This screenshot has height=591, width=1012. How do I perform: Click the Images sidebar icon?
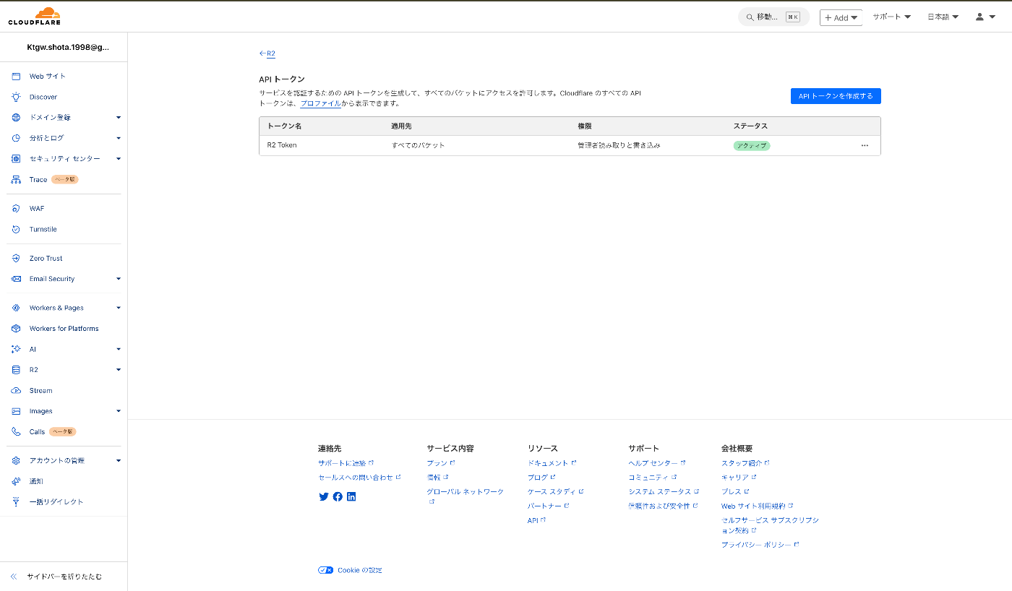tap(16, 411)
